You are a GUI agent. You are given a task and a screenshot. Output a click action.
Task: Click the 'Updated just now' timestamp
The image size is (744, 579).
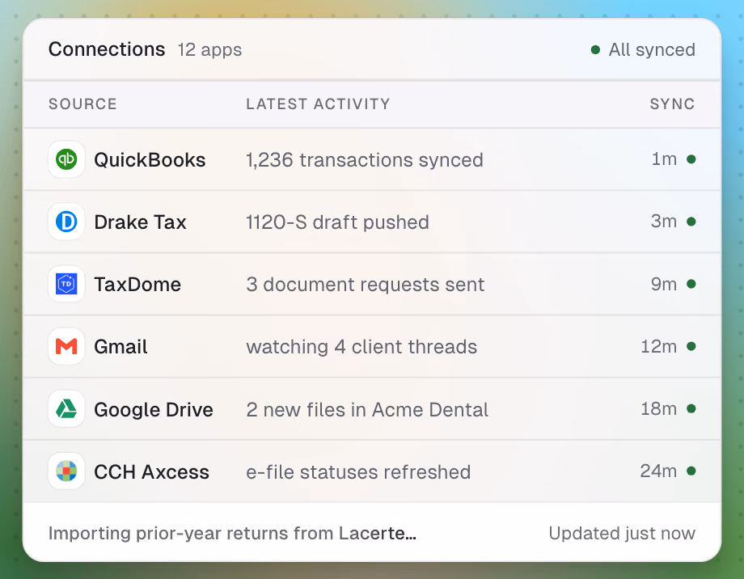point(622,534)
